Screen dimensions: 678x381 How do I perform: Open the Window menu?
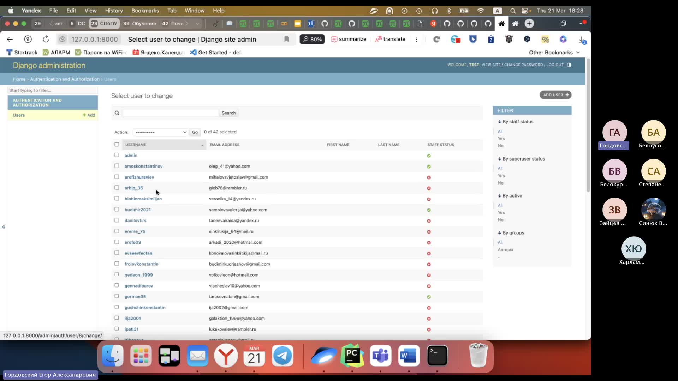tap(195, 11)
